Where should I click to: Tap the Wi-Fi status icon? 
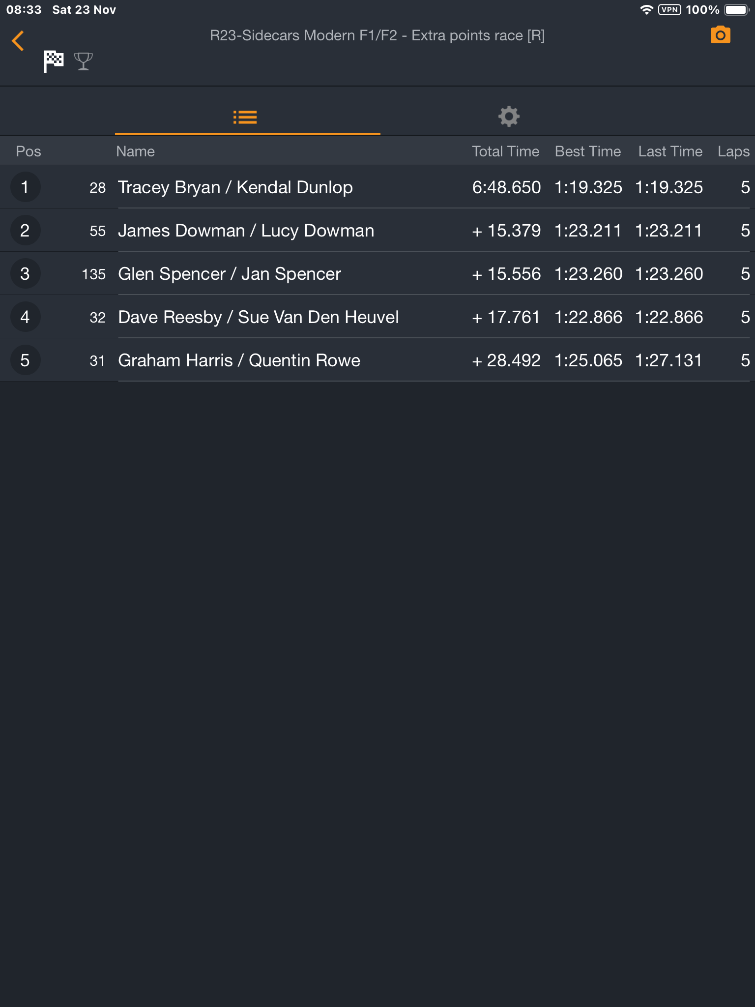pos(646,10)
